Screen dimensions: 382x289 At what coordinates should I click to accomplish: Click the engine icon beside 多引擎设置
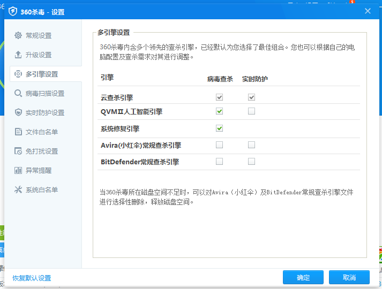(18, 74)
